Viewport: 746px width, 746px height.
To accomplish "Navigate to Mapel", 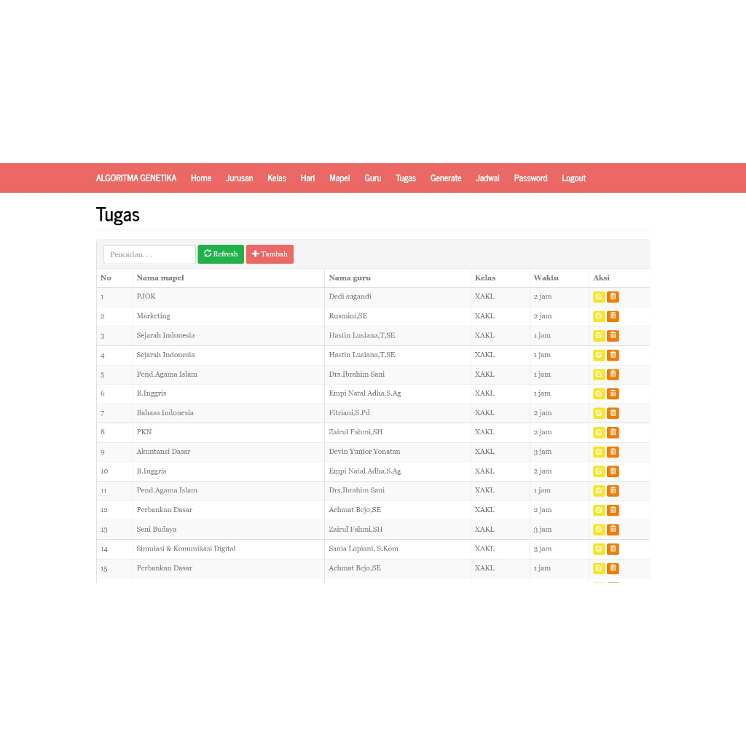I will (339, 178).
